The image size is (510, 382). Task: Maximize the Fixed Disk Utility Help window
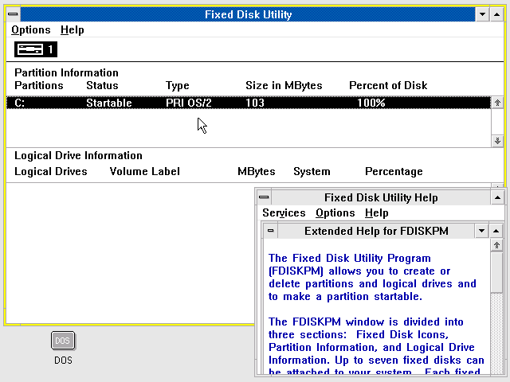[497, 197]
